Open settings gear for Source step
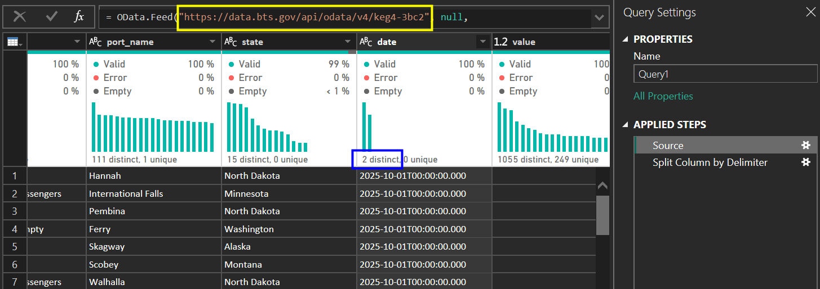Screen dimensions: 820x289 [x=806, y=146]
